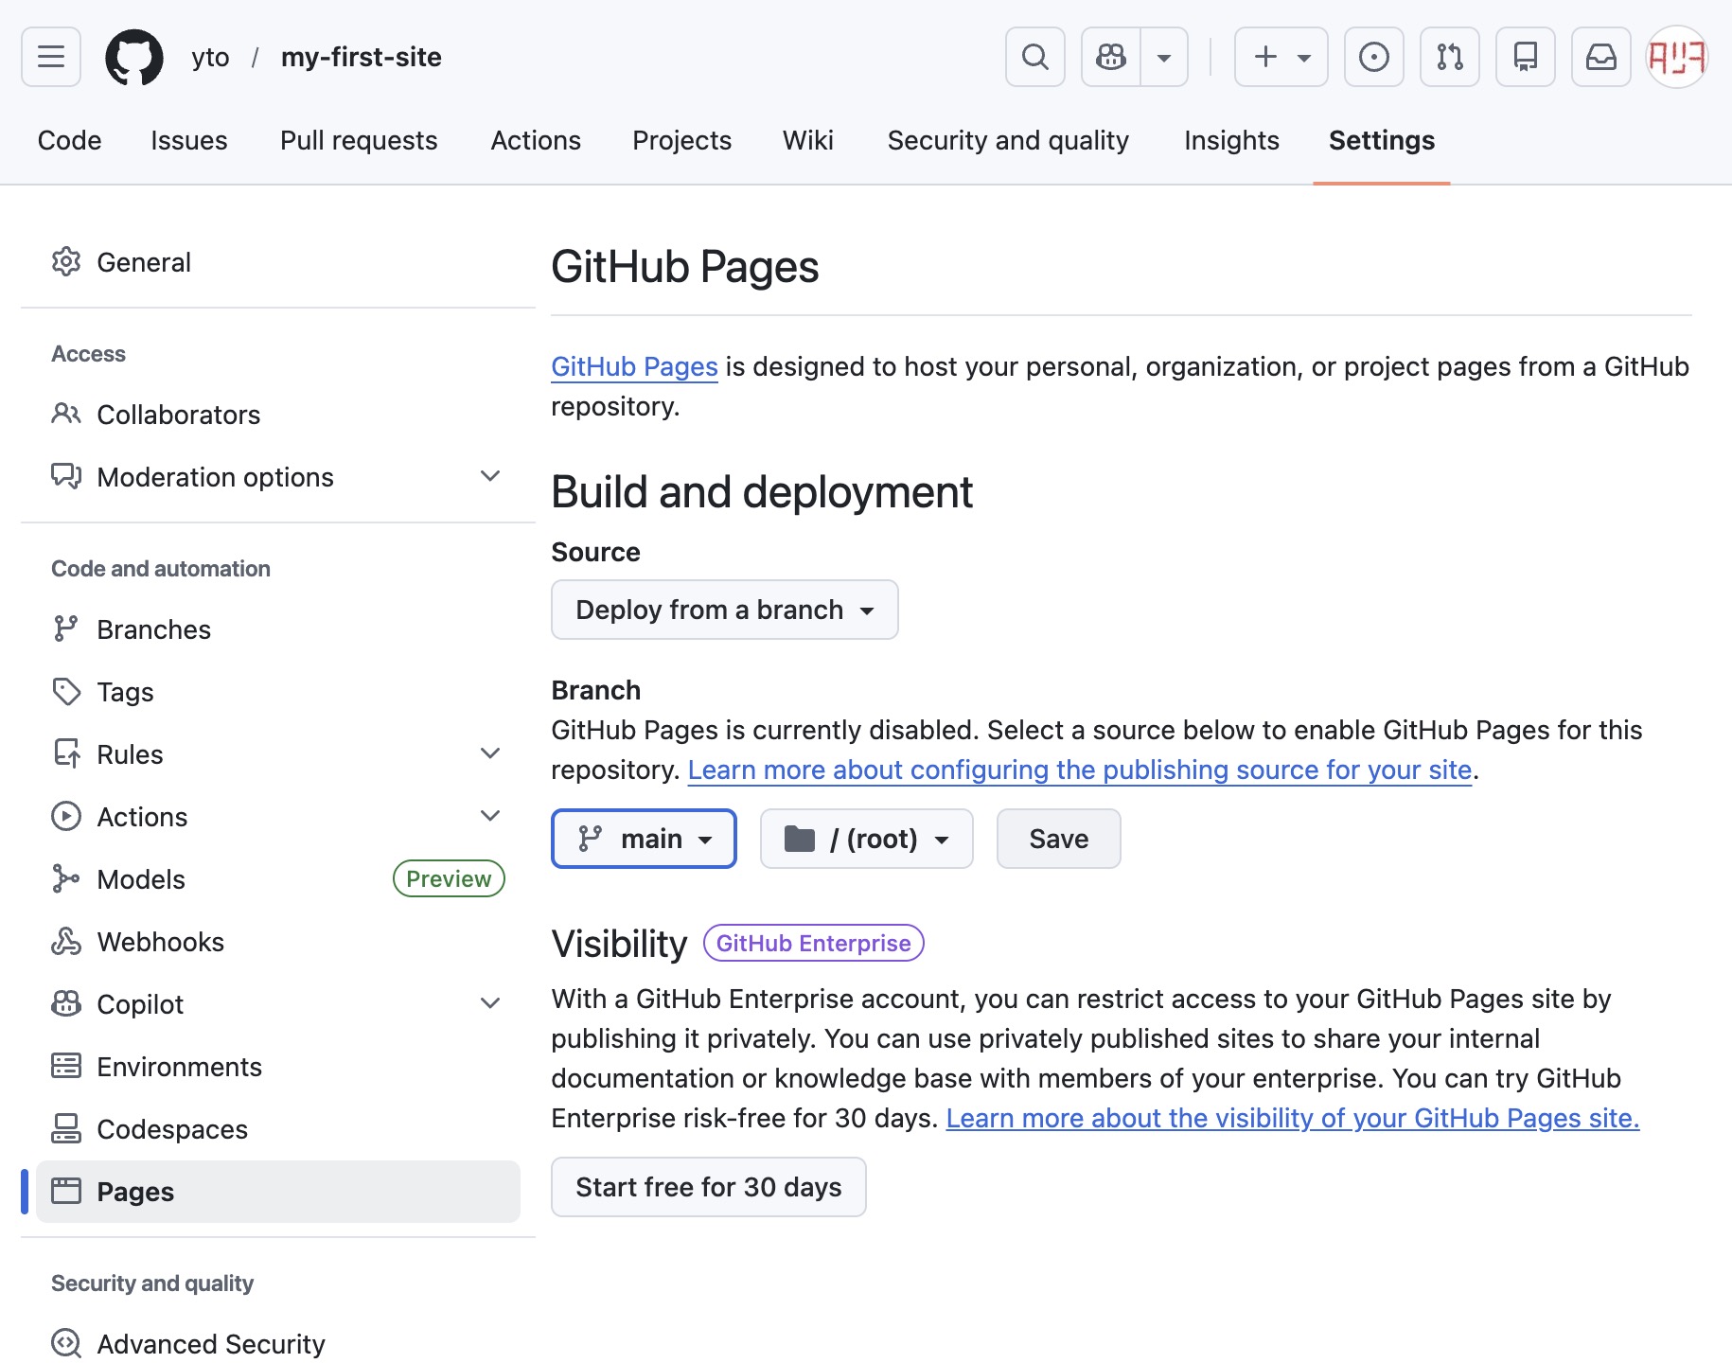Click the "Access" section label
1732x1363 pixels.
tap(88, 354)
